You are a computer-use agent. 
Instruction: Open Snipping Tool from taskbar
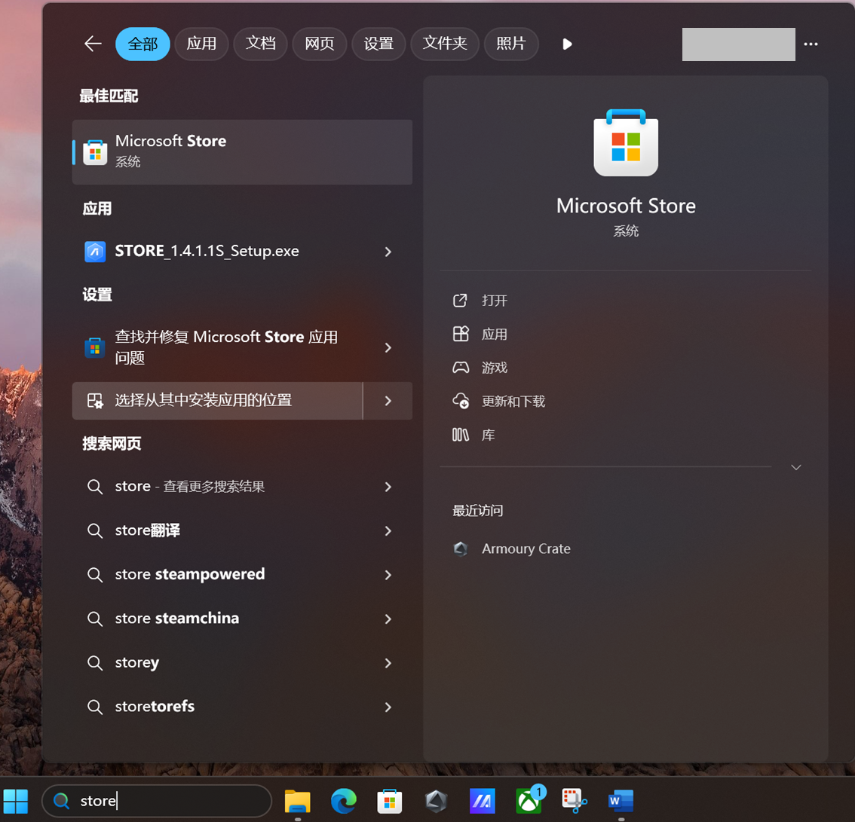click(x=575, y=801)
